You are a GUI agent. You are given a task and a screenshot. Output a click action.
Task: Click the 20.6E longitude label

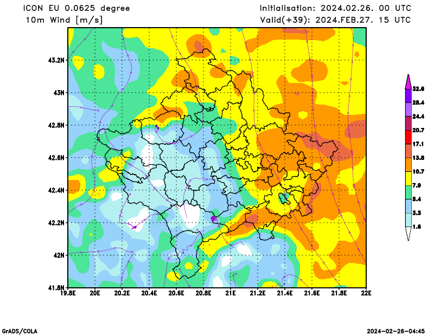(176, 293)
